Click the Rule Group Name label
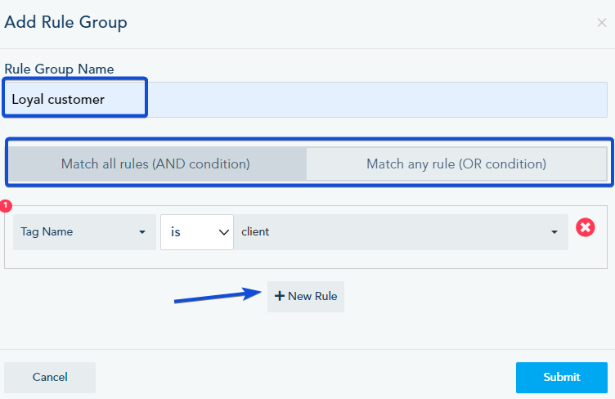The image size is (615, 399). (59, 69)
